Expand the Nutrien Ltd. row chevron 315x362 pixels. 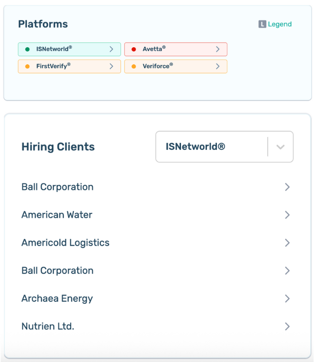287,327
